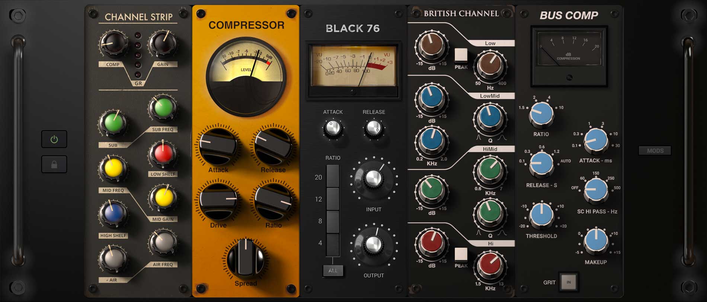The width and height of the screenshot is (707, 302).
Task: Open the MODS panel button
Action: pyautogui.click(x=655, y=150)
